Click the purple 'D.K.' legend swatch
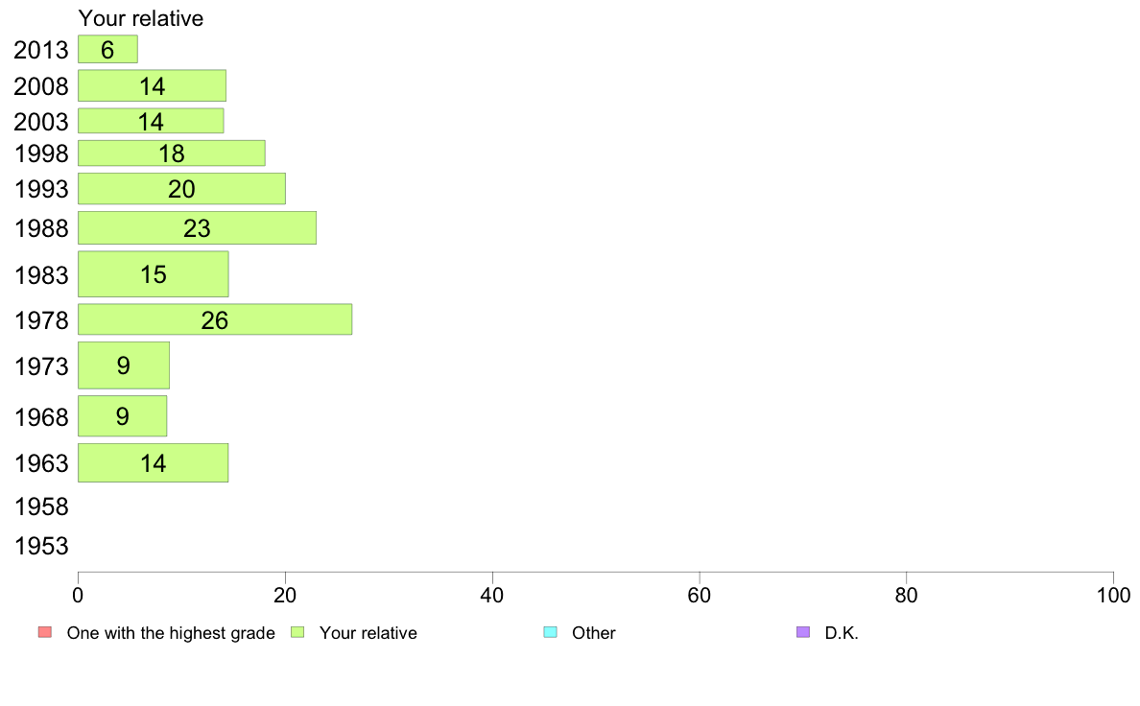The height and width of the screenshot is (706, 1140). [x=803, y=632]
